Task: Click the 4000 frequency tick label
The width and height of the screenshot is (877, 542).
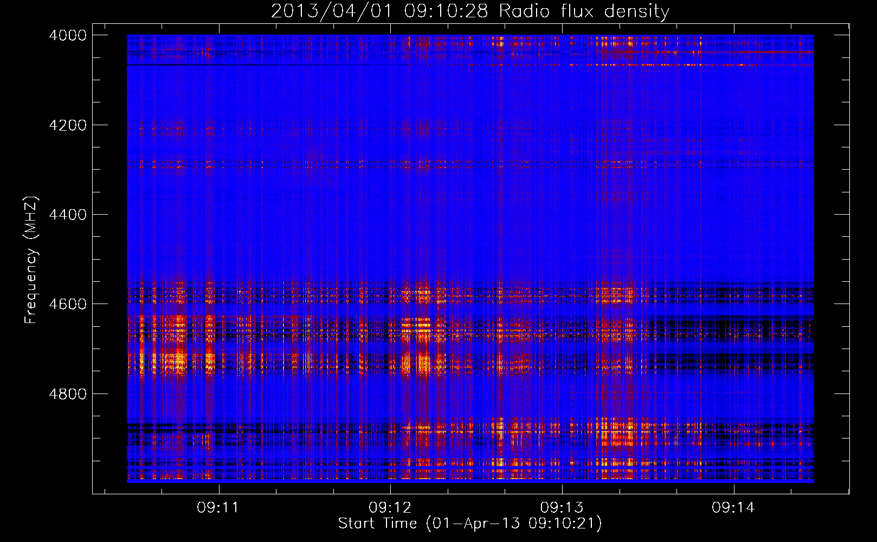Action: point(68,35)
